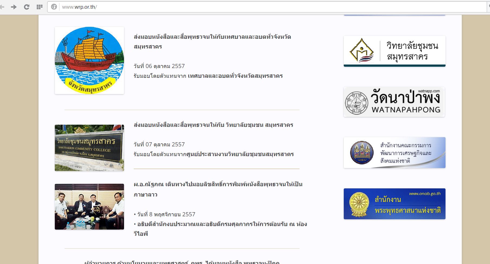The height and width of the screenshot is (264, 490).
Task: Reload the page with the refresh icon
Action: 27,7
